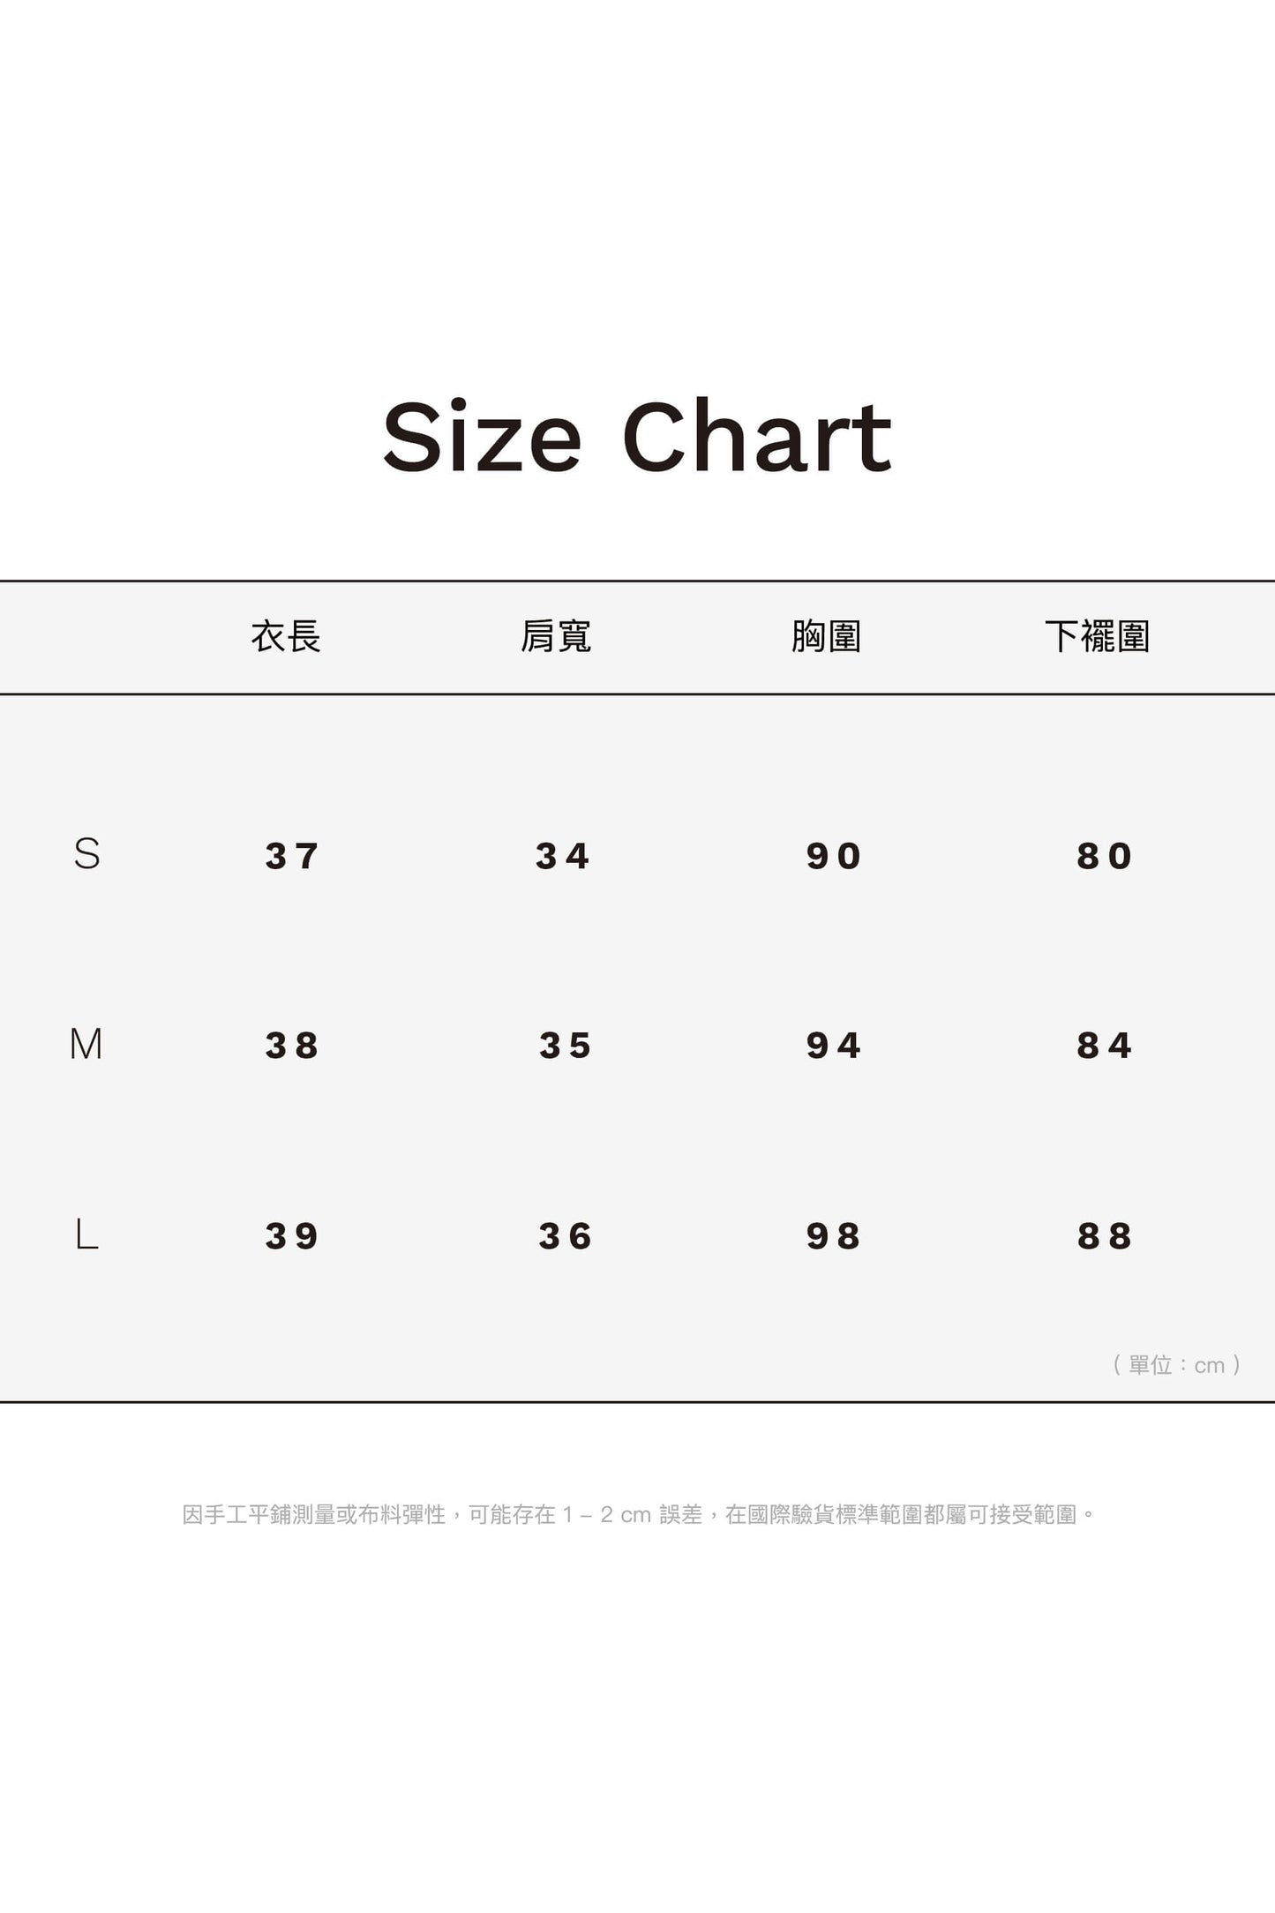The width and height of the screenshot is (1275, 1913).
Task: Select size S shoulder width value 34
Action: [563, 856]
